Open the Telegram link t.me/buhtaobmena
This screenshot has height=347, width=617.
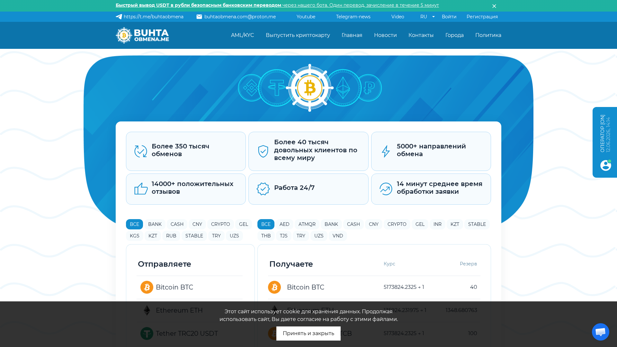[x=153, y=17]
